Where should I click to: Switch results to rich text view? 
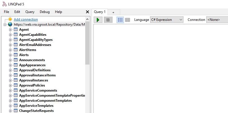[x=120, y=20]
